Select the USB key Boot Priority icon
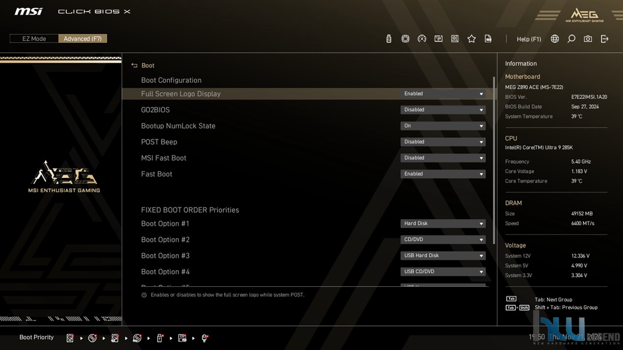 click(160, 338)
